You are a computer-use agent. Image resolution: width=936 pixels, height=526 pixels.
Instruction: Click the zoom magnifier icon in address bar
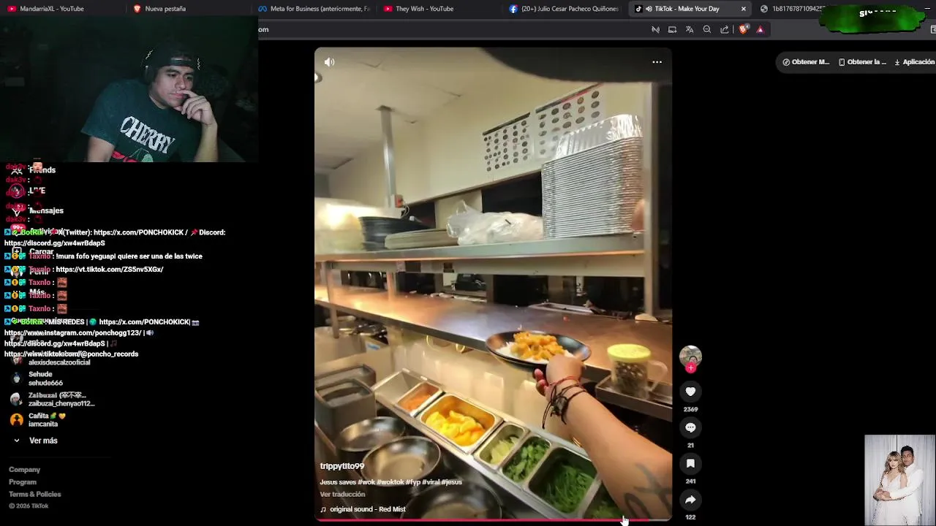[x=707, y=29]
